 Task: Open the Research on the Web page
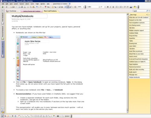pyautogui.click(x=139, y=20)
